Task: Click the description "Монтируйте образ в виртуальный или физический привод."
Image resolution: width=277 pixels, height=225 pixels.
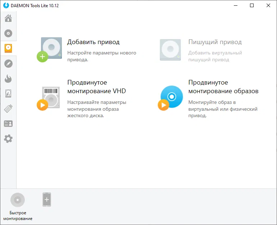Action: 223,109
